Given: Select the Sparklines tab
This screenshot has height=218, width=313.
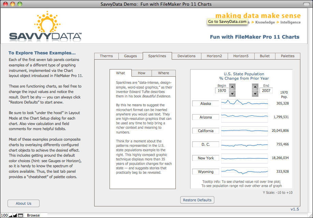Looking at the screenshot, I should pyautogui.click(x=157, y=56).
